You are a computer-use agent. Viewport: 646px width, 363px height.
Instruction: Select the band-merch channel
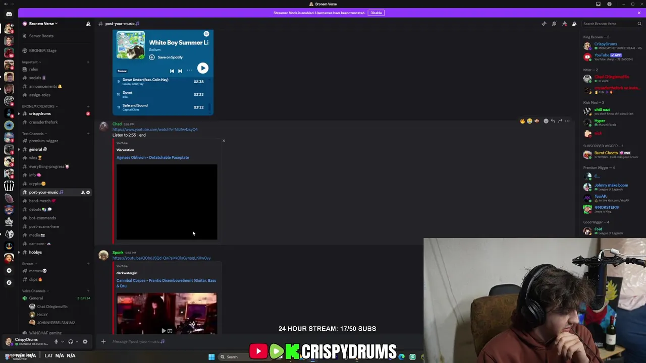56,201
